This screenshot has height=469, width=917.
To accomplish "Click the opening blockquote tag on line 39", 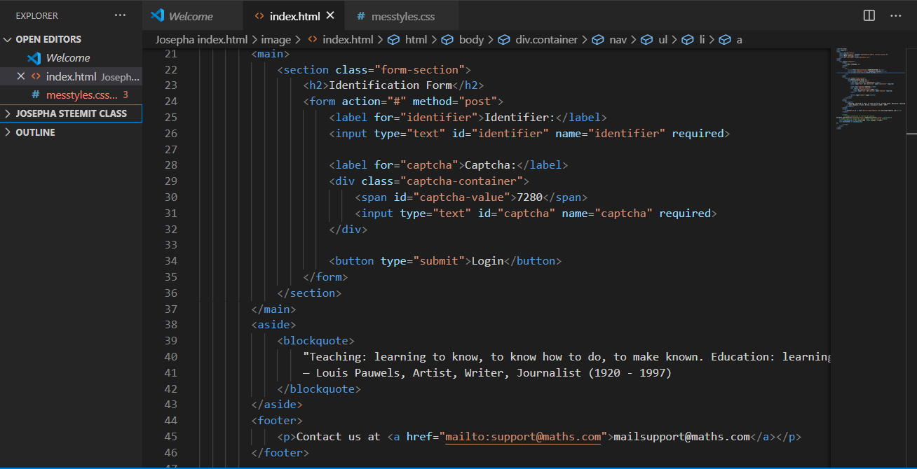I will pyautogui.click(x=316, y=341).
